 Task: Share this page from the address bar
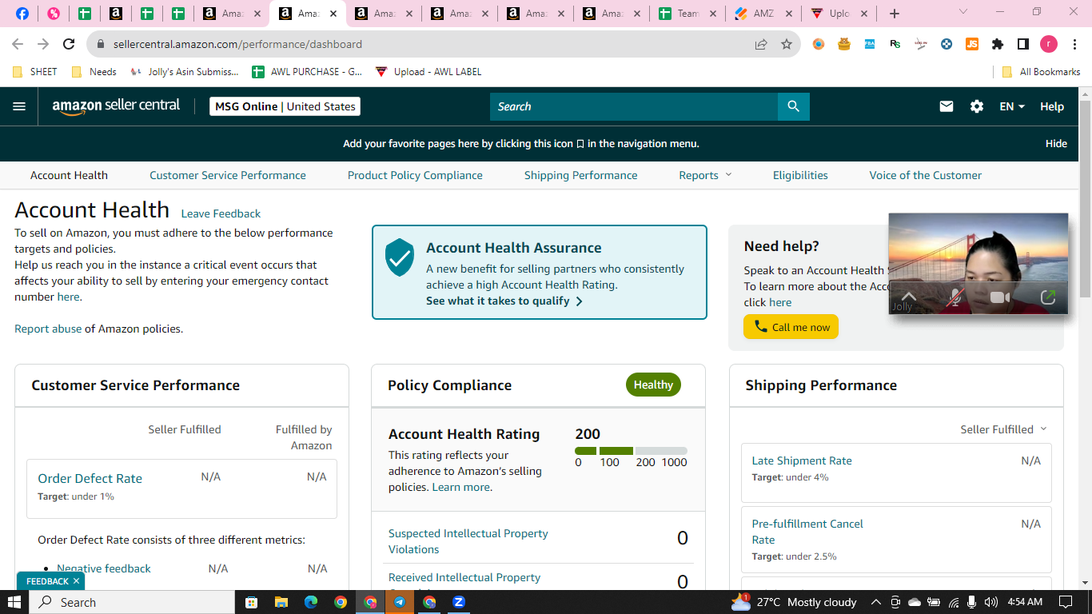761,44
